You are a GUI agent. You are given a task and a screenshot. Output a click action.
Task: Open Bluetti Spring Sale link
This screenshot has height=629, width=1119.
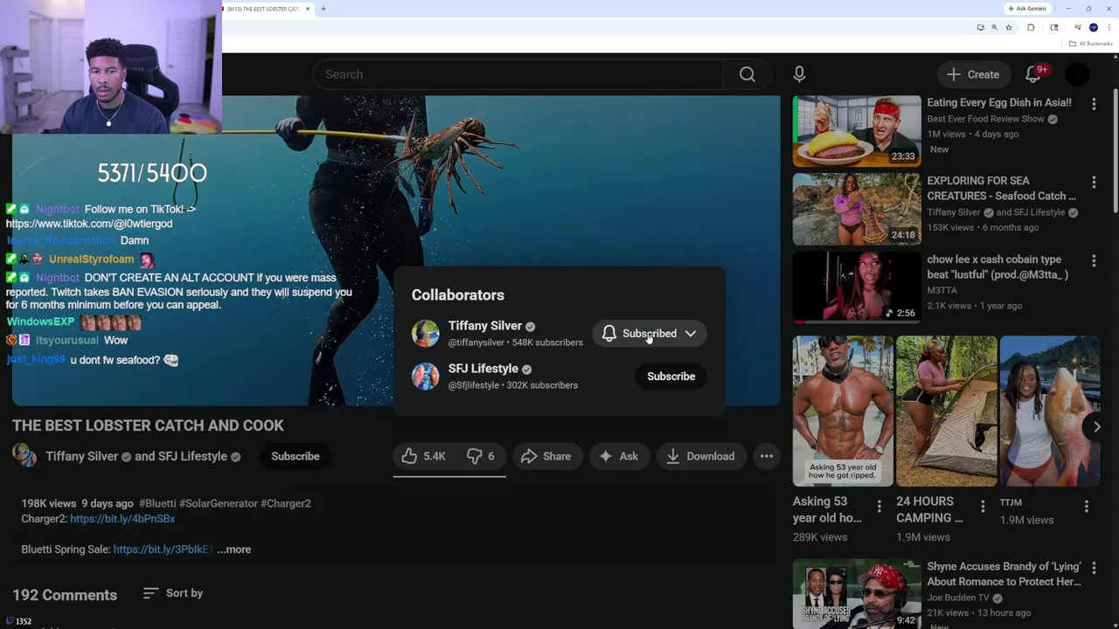163,550
